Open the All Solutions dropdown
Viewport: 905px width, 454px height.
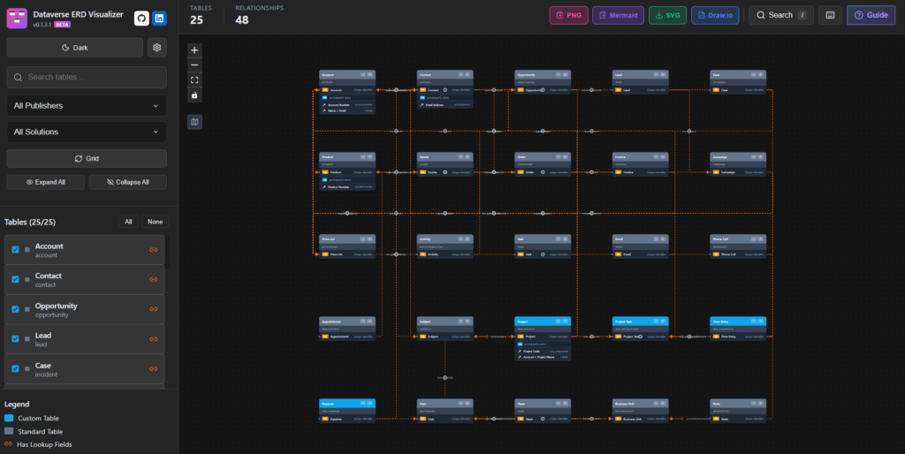coord(86,132)
